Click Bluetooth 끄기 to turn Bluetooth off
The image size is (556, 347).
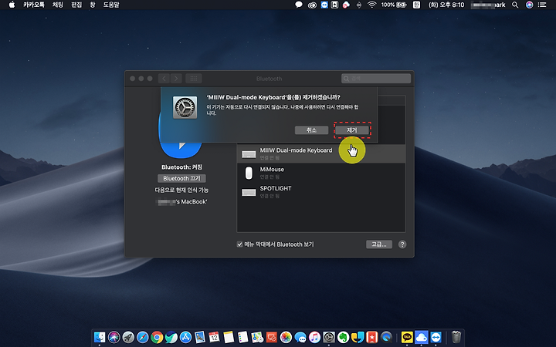(x=181, y=178)
